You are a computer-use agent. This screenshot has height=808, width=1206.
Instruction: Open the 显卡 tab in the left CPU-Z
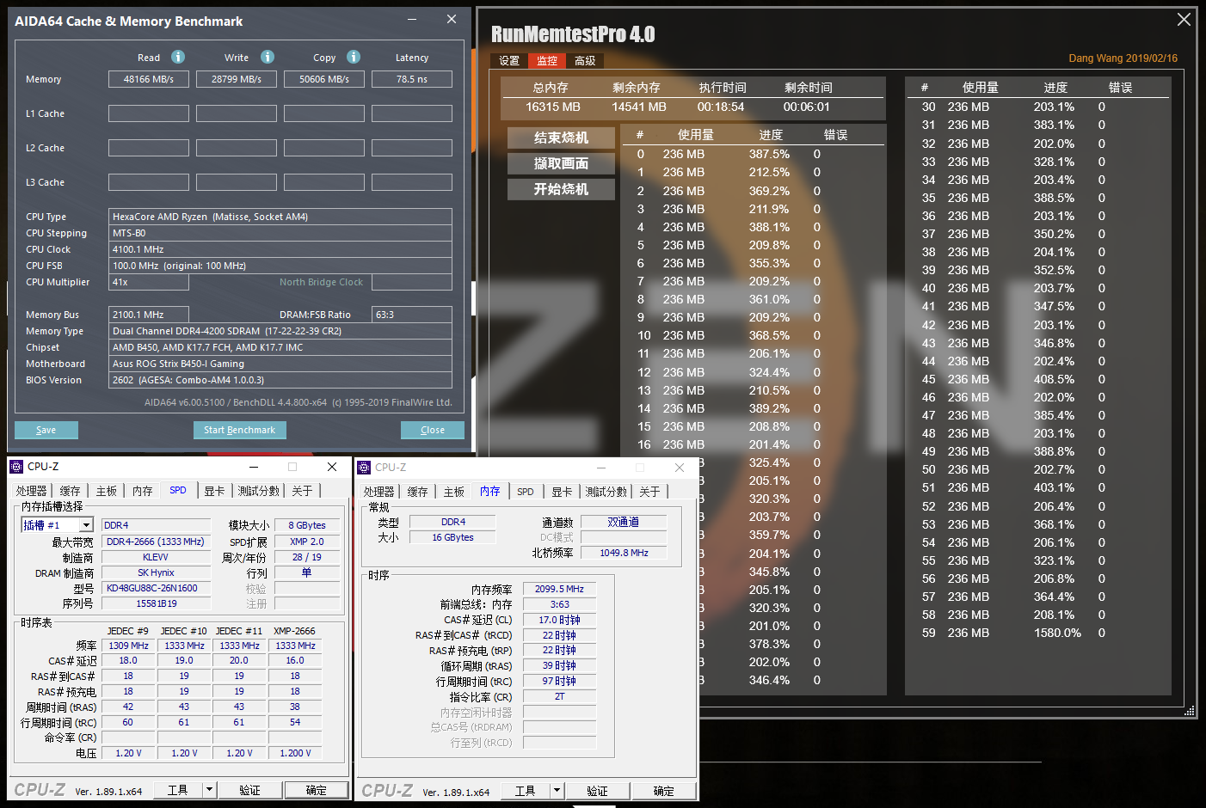pos(214,490)
